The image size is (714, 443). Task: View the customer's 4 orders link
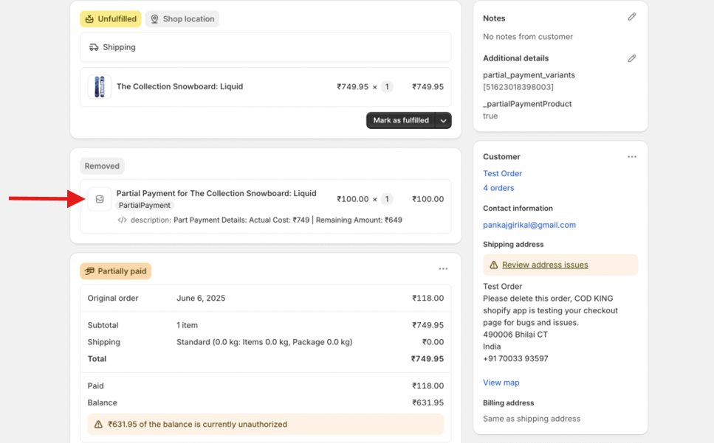pyautogui.click(x=498, y=188)
